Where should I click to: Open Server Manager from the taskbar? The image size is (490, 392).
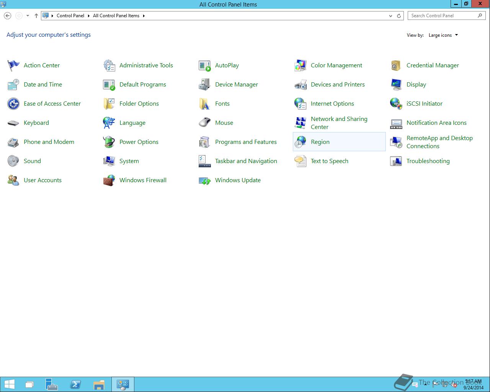tap(52, 384)
